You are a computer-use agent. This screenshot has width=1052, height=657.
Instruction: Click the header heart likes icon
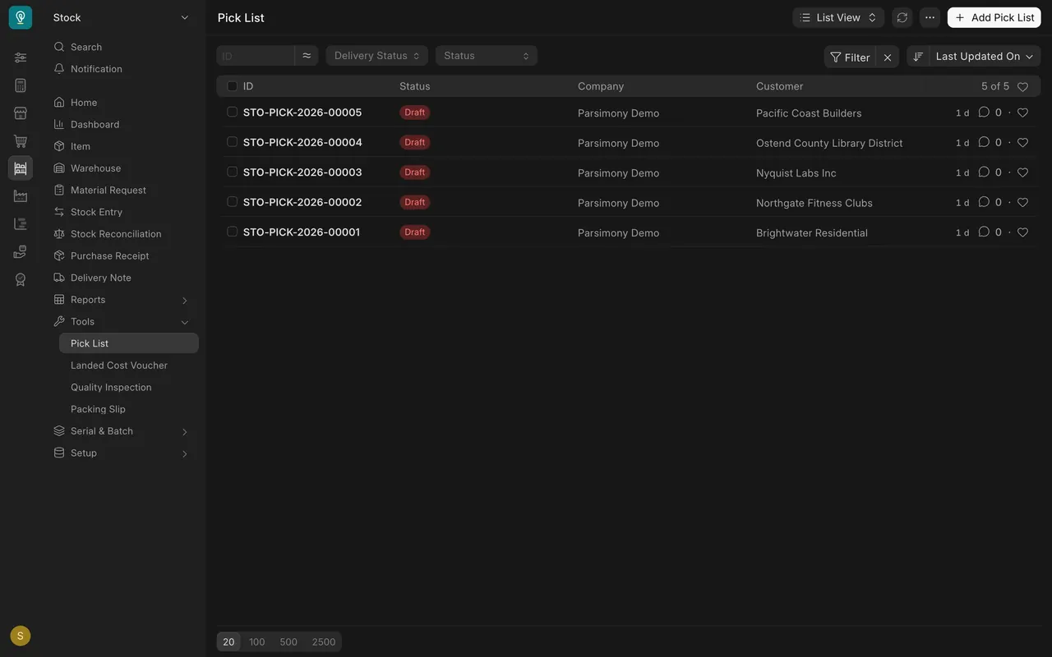[x=1022, y=86]
